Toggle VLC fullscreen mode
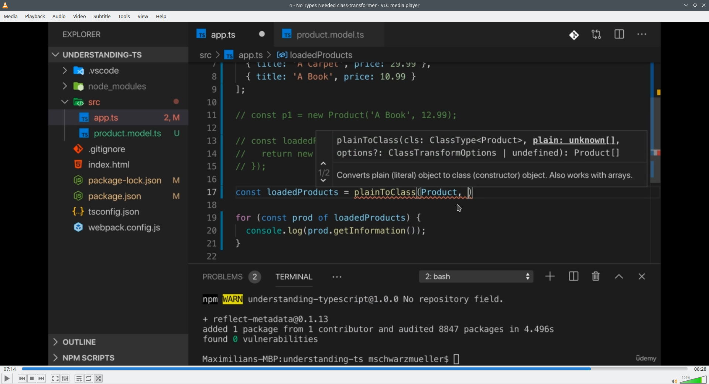The width and height of the screenshot is (709, 384). (x=55, y=378)
